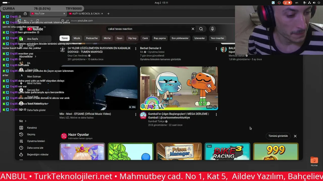Open the wired network status icon
This screenshot has height=181, width=323.
point(310,3)
